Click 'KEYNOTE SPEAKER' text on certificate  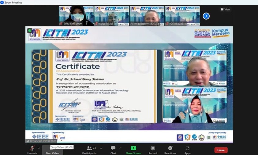(x=73, y=87)
